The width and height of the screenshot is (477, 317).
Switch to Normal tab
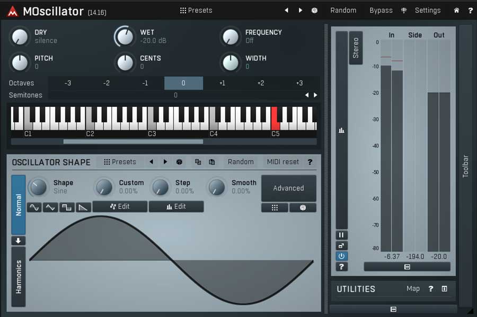19,205
